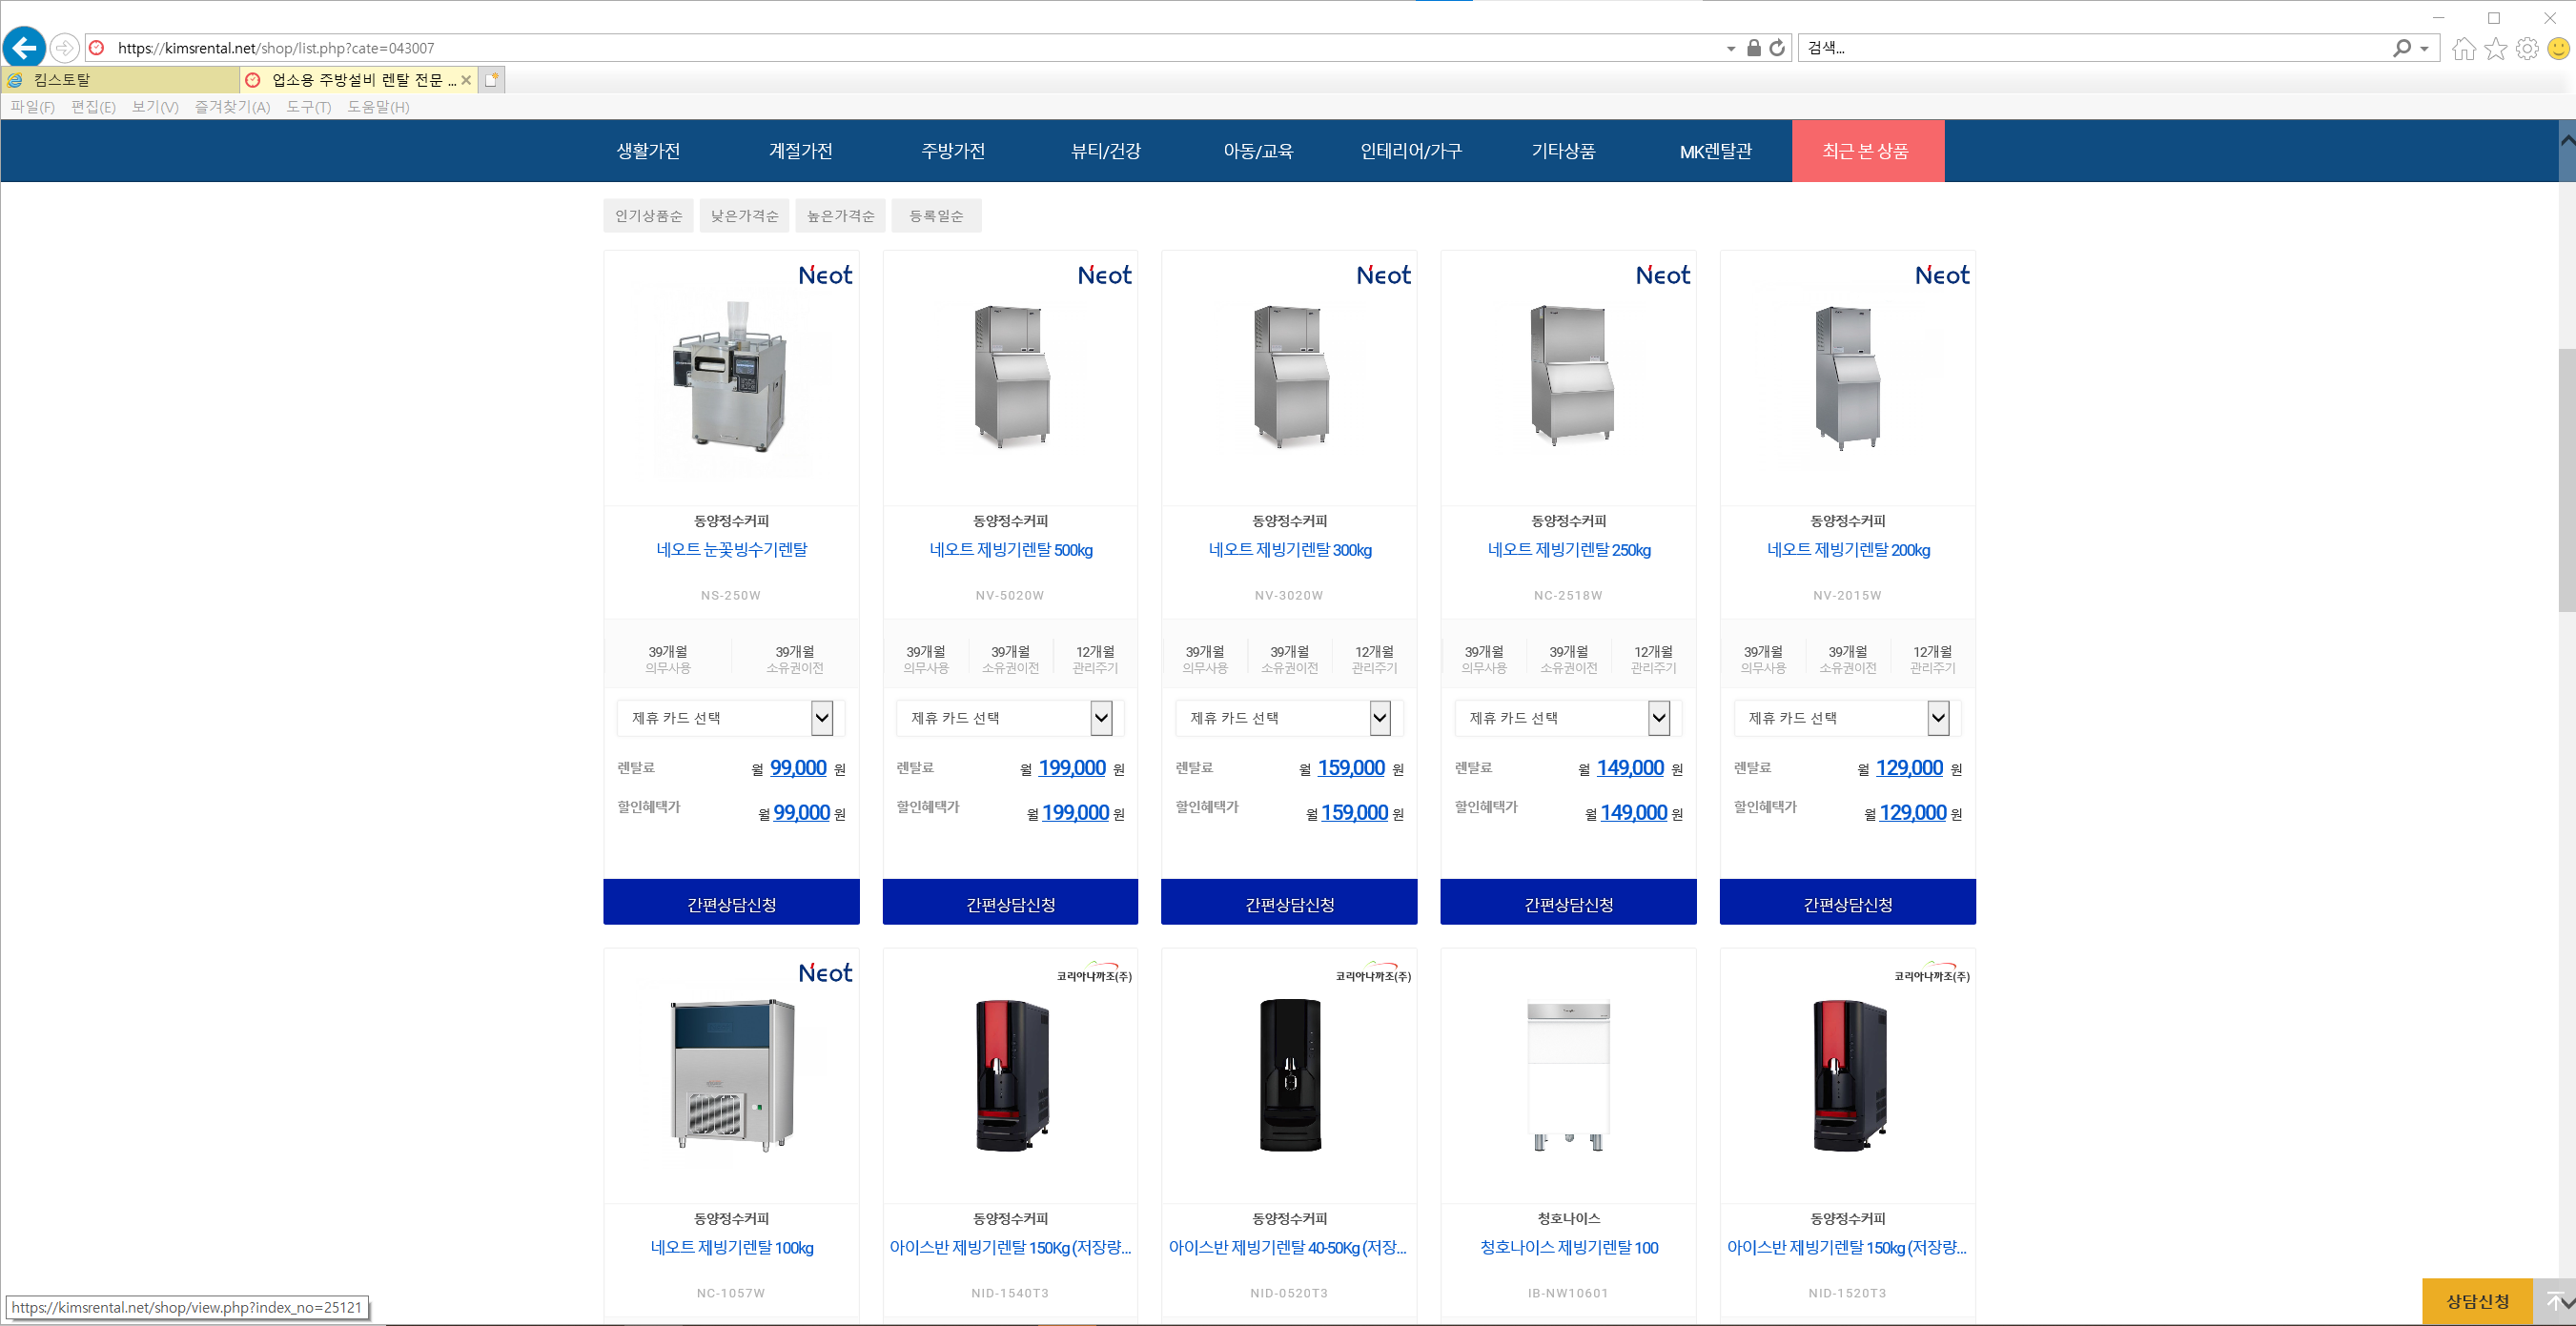The height and width of the screenshot is (1326, 2576).
Task: Open 최근 본 상품 tab
Action: pyautogui.click(x=1867, y=151)
